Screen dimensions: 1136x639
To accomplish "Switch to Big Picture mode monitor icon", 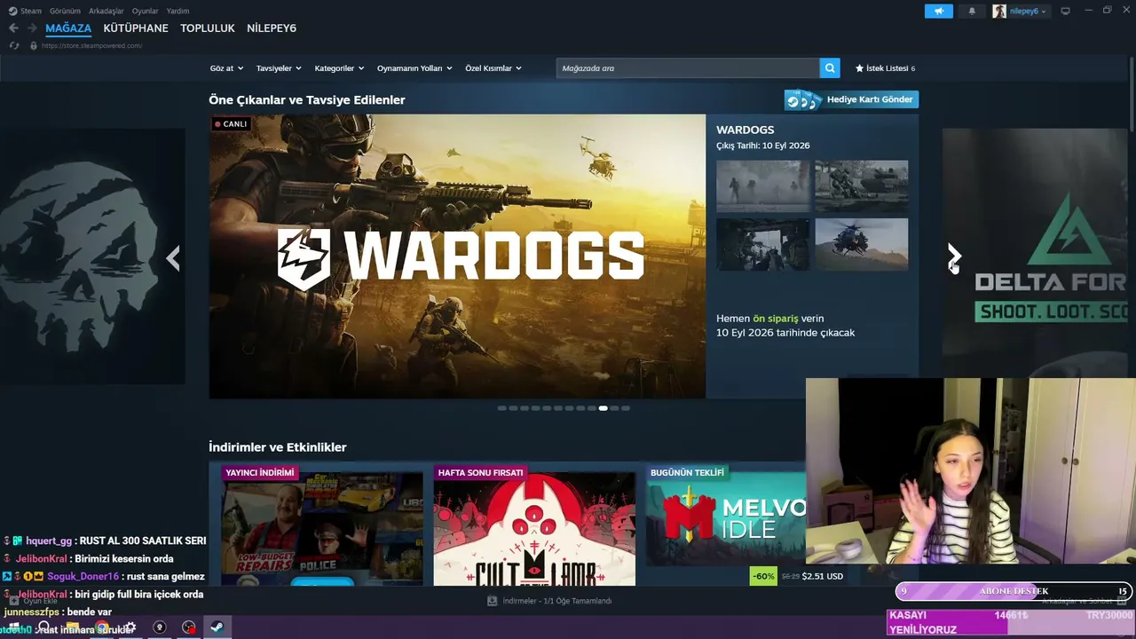I will [1066, 11].
